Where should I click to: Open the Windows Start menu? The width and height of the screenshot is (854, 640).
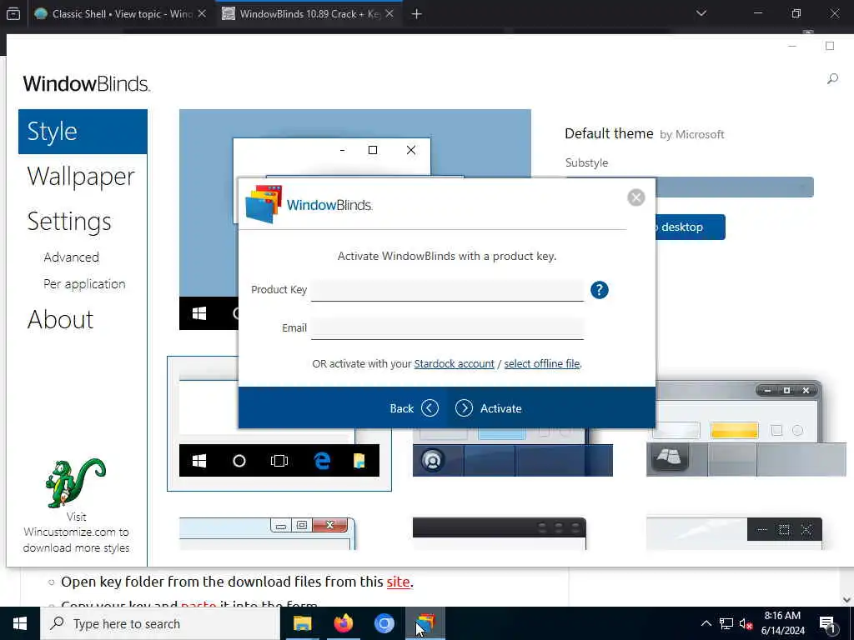(20, 623)
